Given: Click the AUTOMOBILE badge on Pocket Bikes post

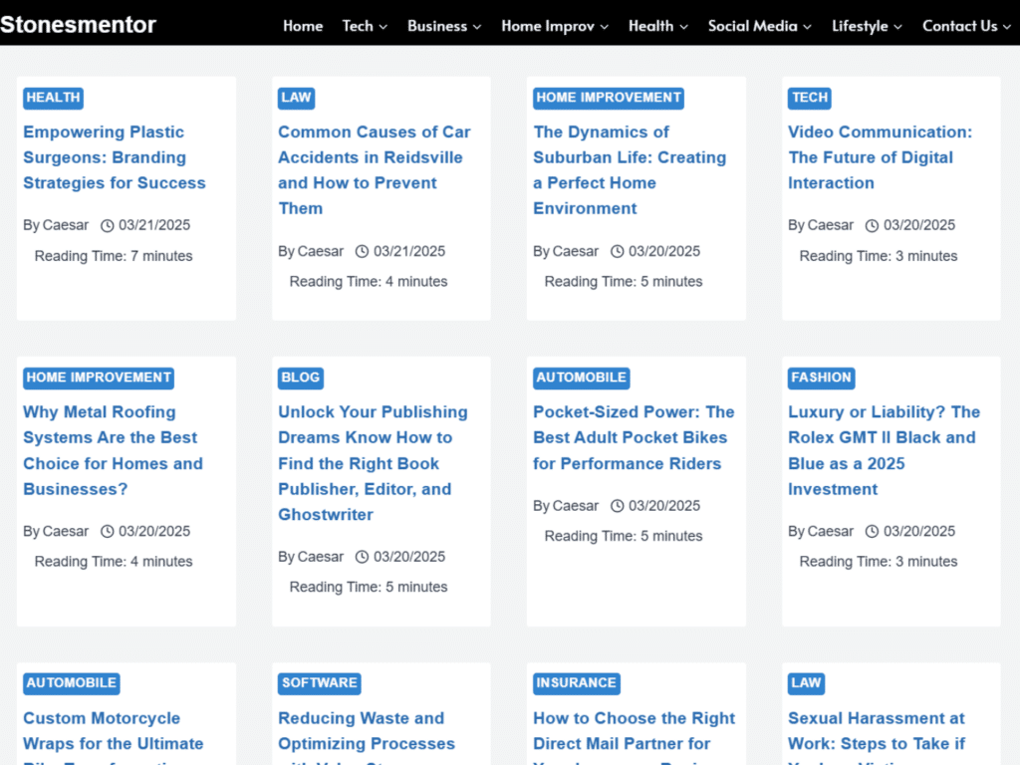Looking at the screenshot, I should tap(581, 378).
